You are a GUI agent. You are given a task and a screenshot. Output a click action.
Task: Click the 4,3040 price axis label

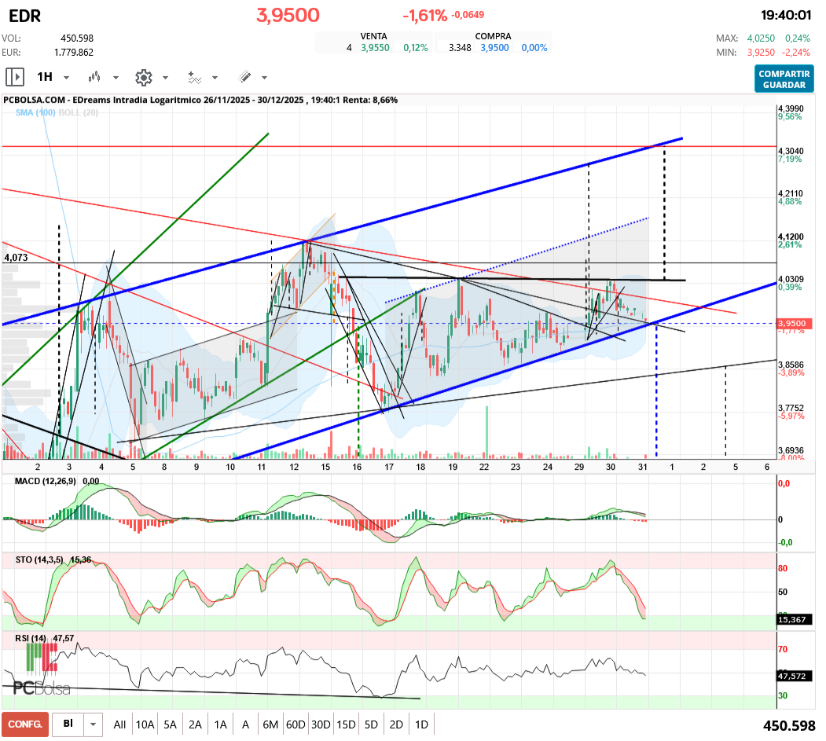pyautogui.click(x=791, y=151)
